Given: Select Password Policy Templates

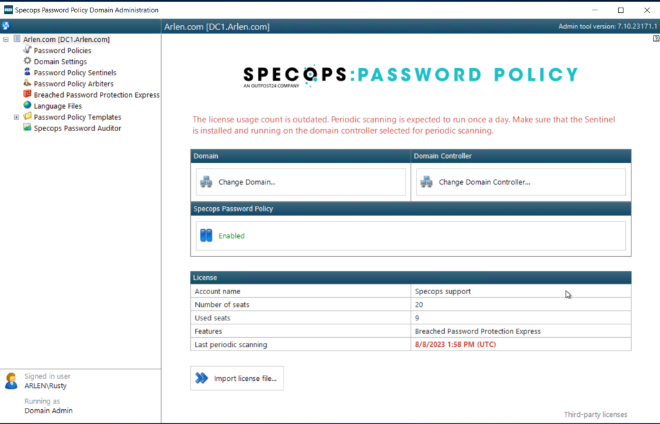Looking at the screenshot, I should pos(77,117).
